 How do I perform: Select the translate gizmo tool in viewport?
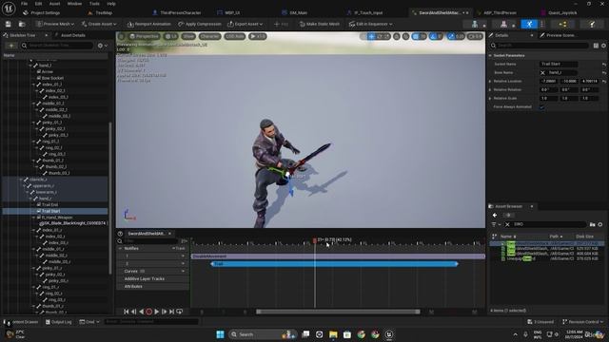(371, 36)
